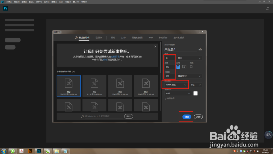This screenshot has height=154, width=273.
Task: Click the blue 创建 create button
Action: (x=187, y=117)
